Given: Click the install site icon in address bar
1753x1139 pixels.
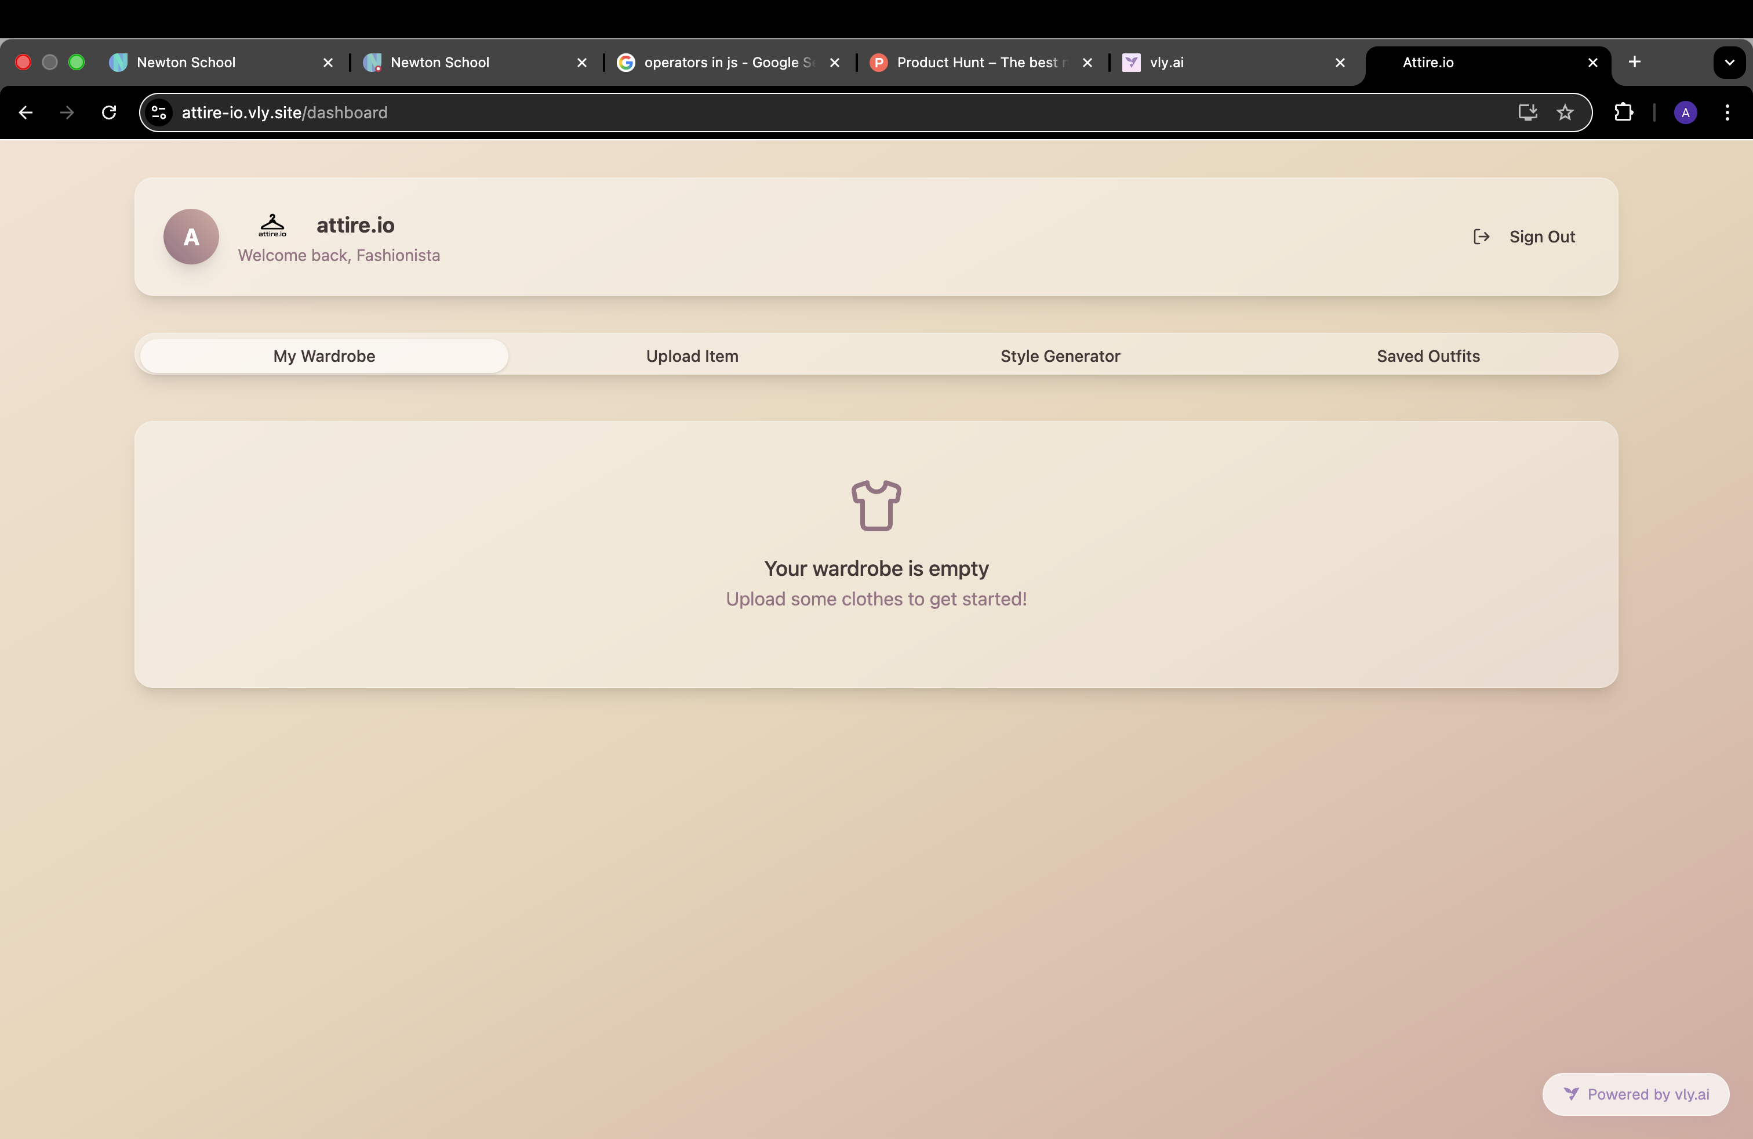Looking at the screenshot, I should point(1526,112).
